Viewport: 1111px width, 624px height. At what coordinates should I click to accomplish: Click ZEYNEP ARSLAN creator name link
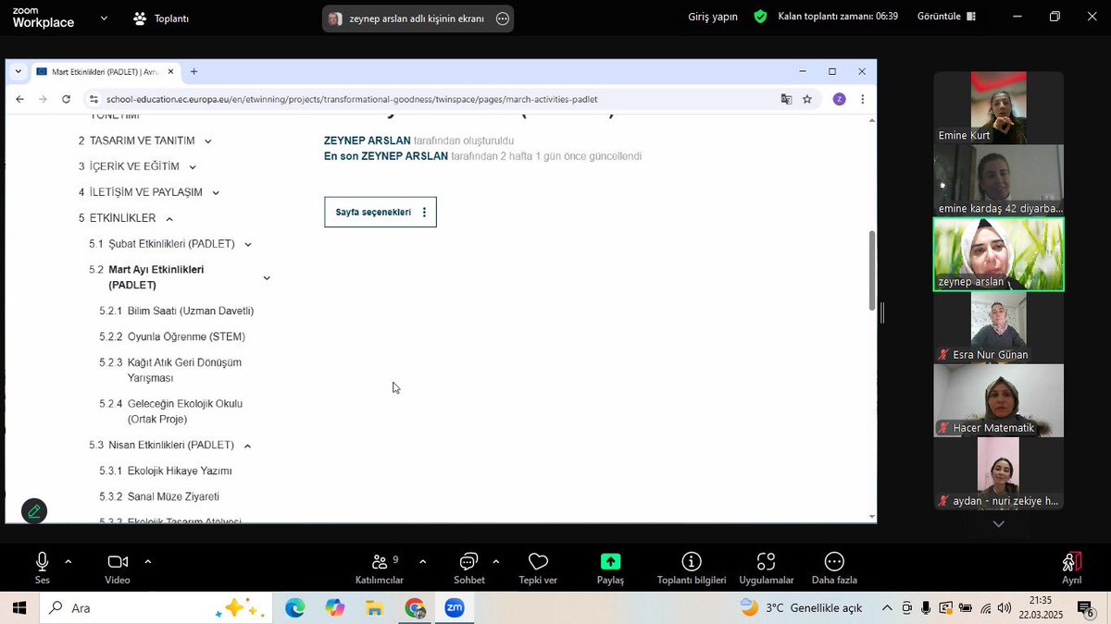[x=367, y=141]
